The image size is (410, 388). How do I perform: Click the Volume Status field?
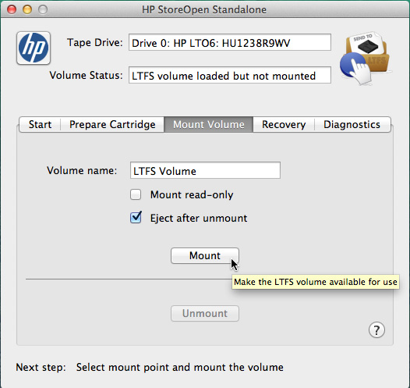pos(230,75)
